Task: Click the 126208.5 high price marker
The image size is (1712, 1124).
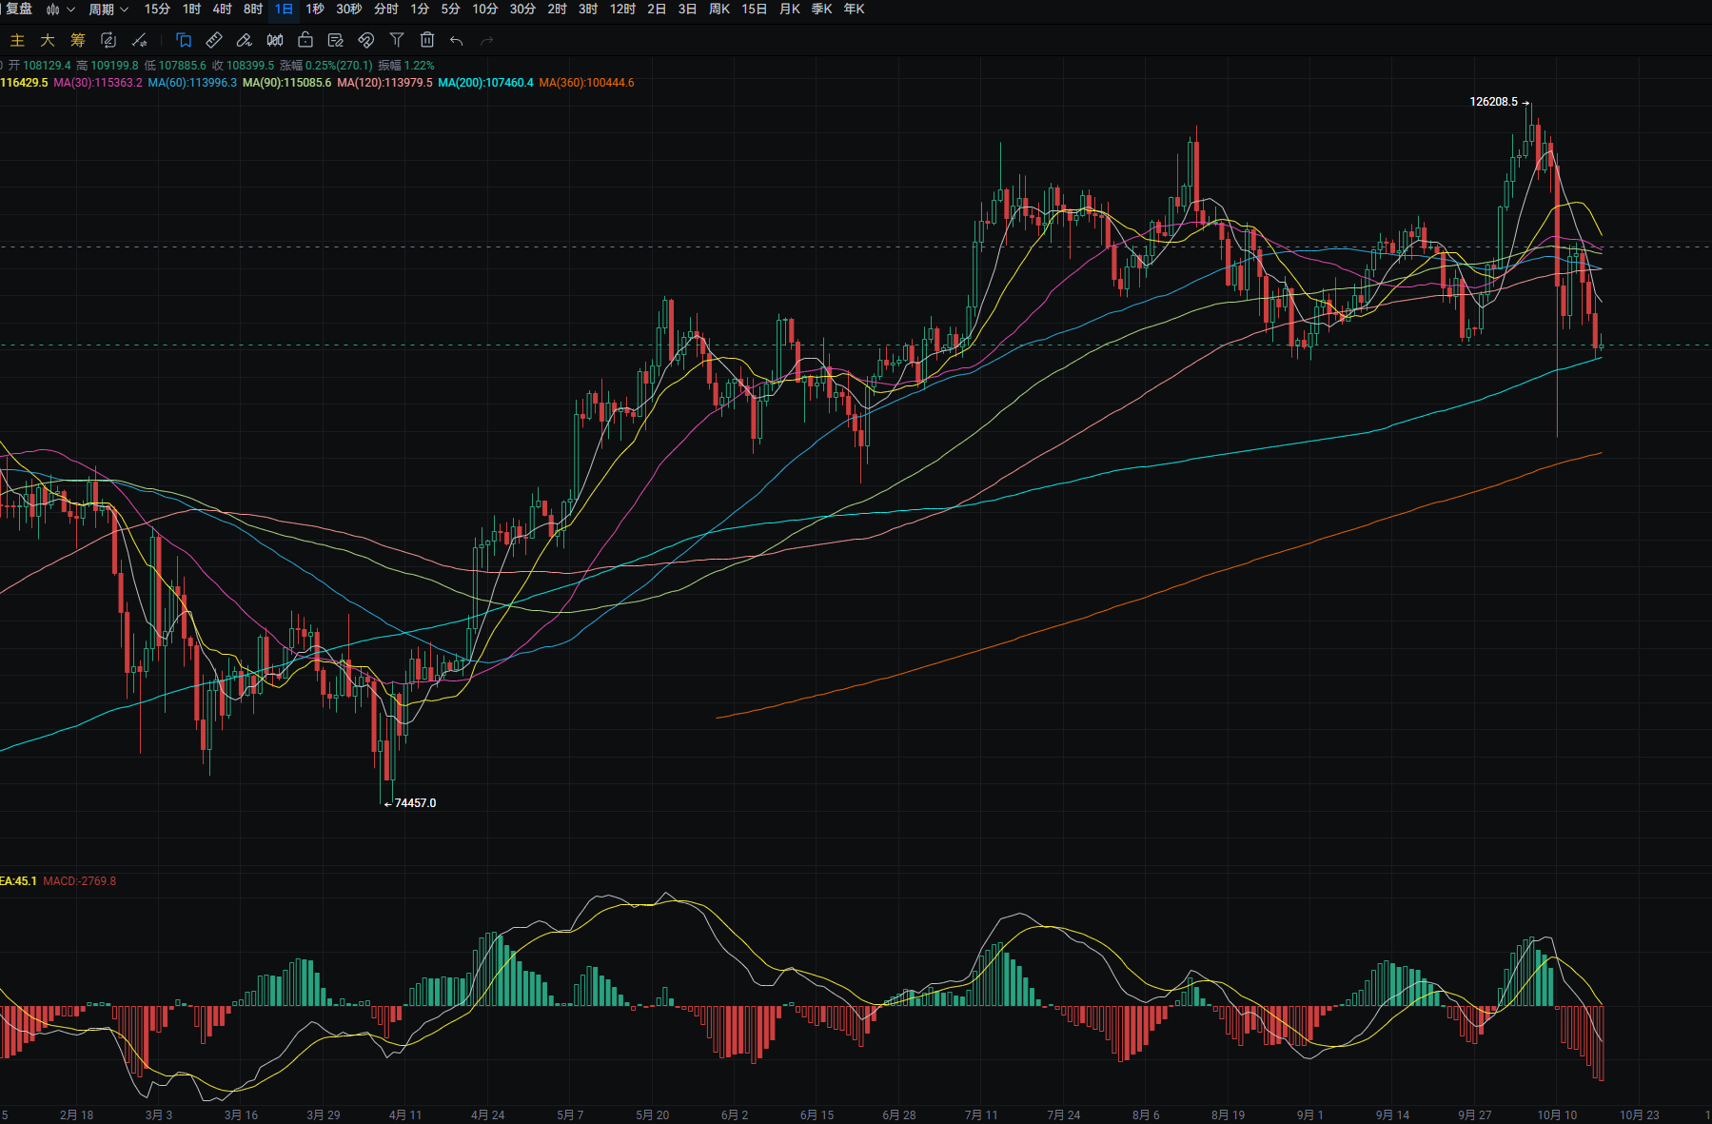Action: pyautogui.click(x=1493, y=102)
